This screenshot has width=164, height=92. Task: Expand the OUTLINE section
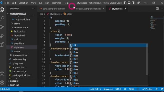pyautogui.click(x=22, y=81)
